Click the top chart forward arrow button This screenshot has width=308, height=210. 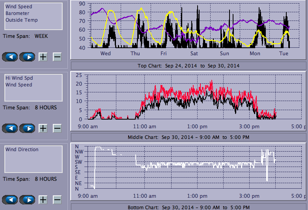click(x=27, y=57)
